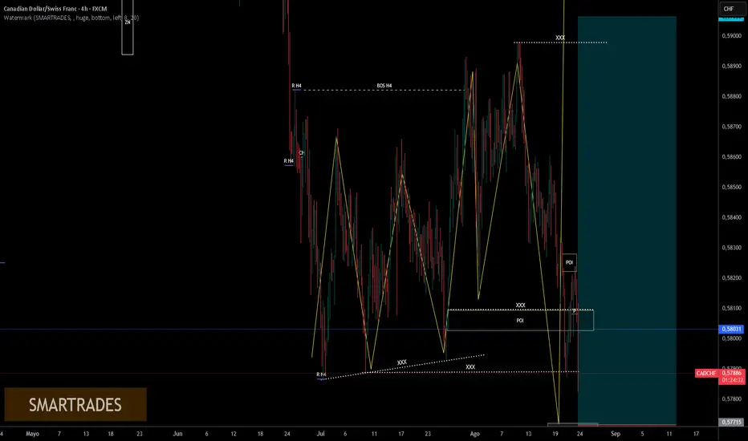Click the Mayo label on the time axis
748x441 pixels.
[32, 434]
